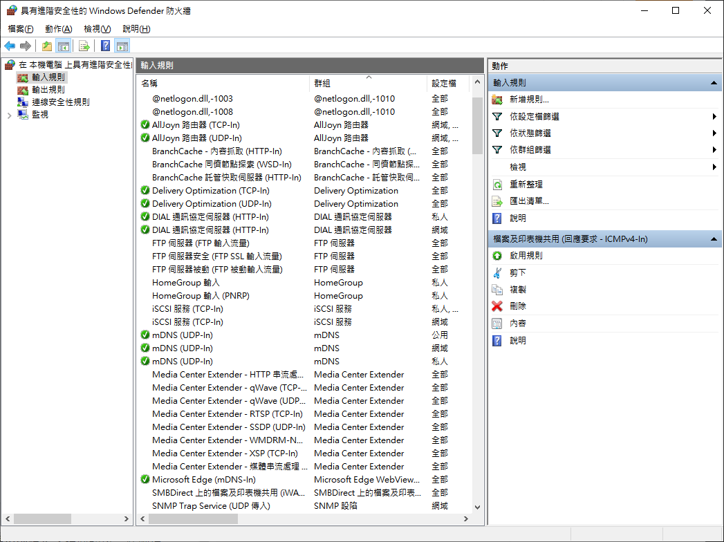Click the 連線安全性規則 tree icon
This screenshot has width=724, height=542.
(23, 102)
